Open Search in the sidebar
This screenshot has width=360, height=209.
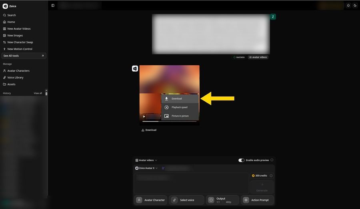coord(10,15)
